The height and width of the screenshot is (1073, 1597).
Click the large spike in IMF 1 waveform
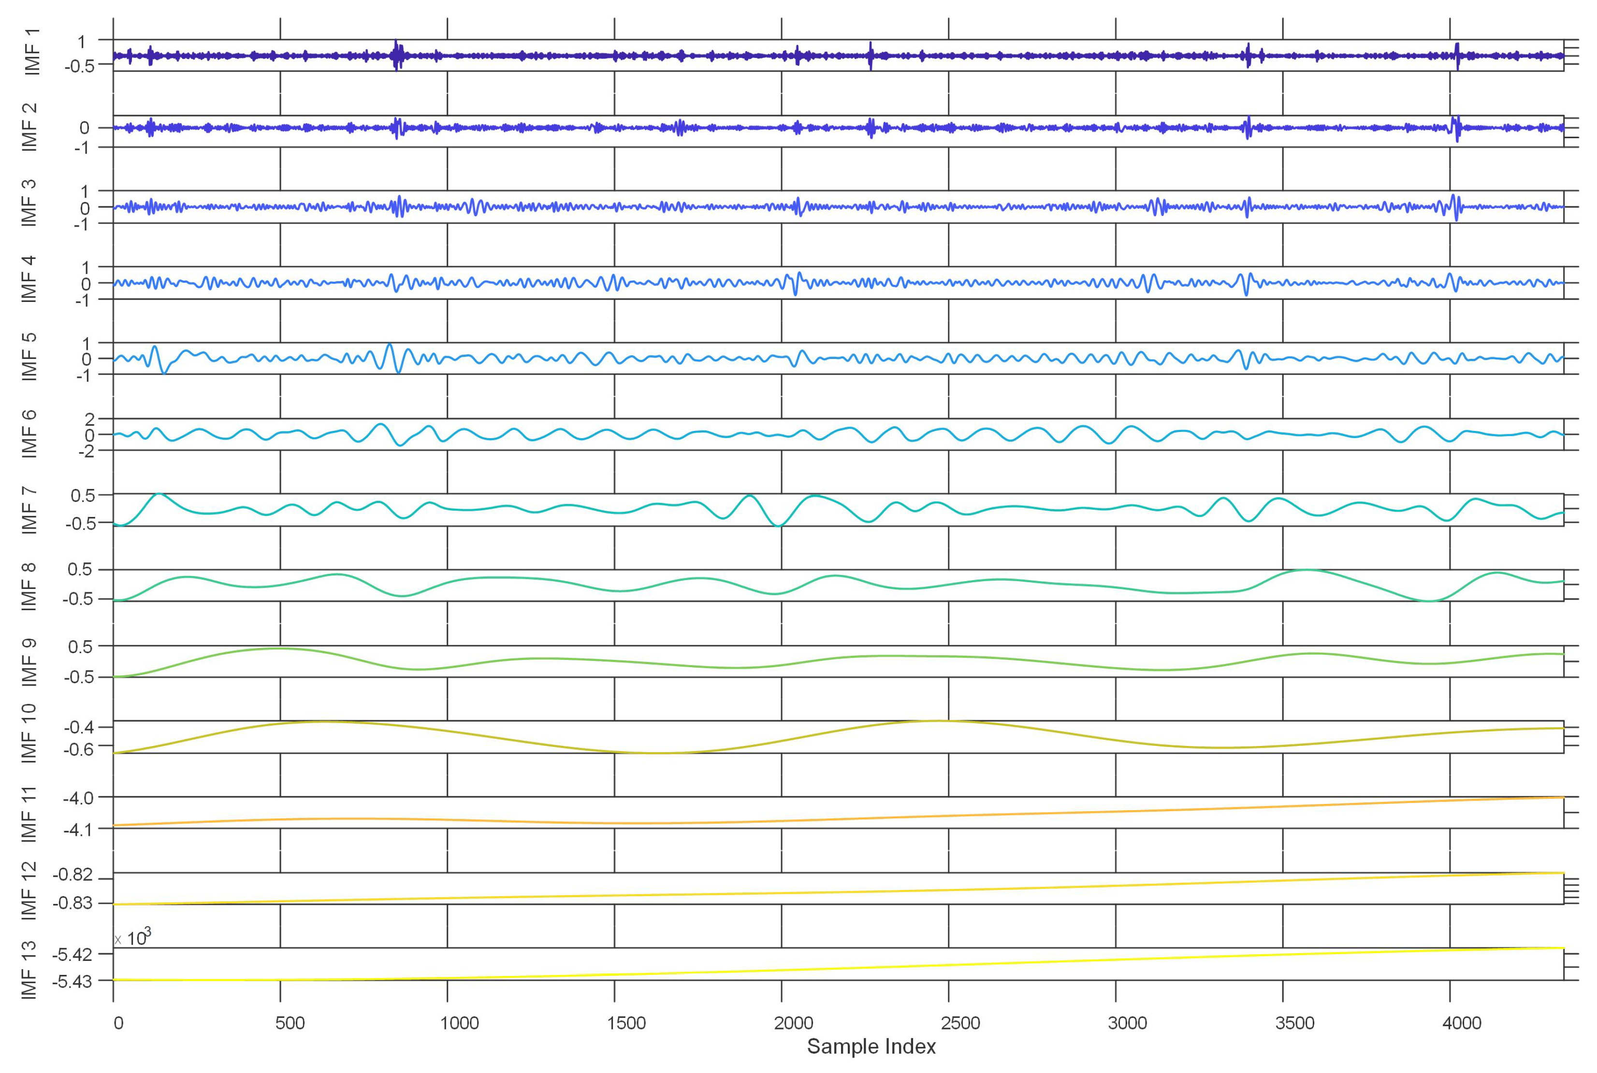coord(396,55)
